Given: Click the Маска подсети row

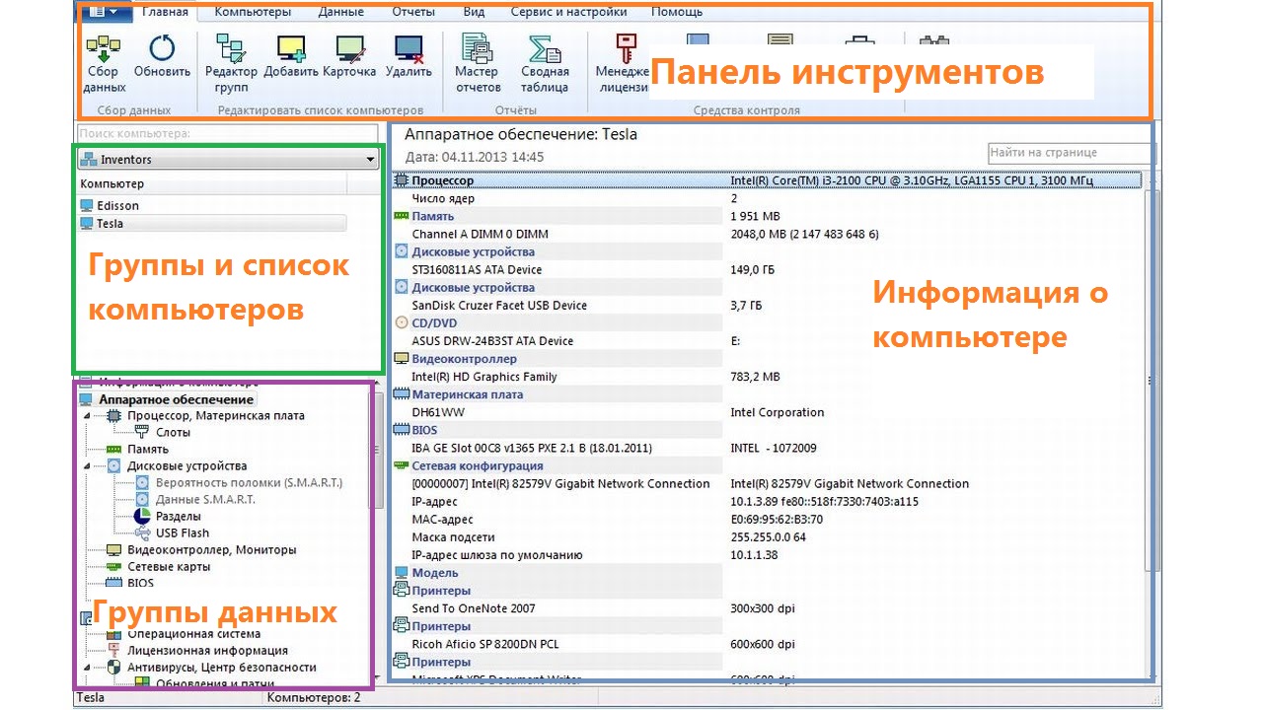Looking at the screenshot, I should pyautogui.click(x=768, y=536).
